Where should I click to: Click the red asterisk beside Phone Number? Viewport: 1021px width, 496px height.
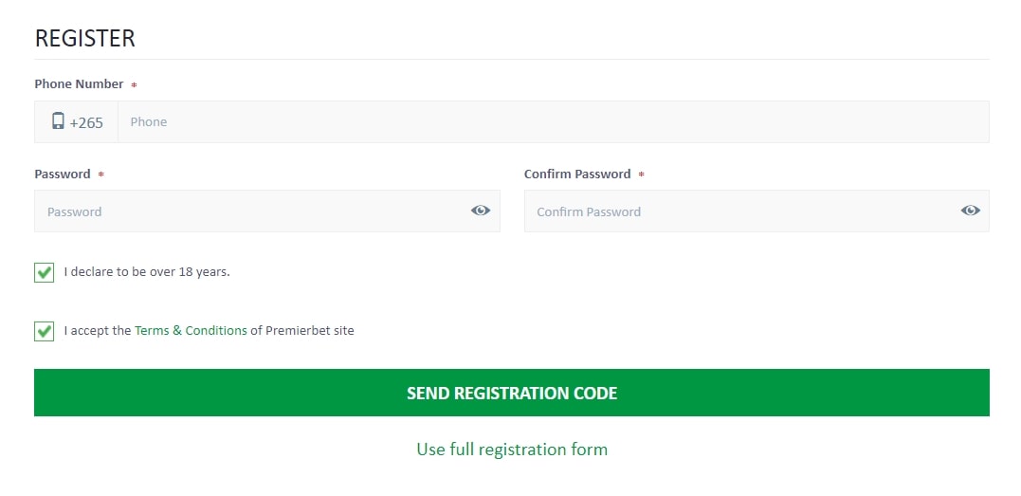(134, 85)
